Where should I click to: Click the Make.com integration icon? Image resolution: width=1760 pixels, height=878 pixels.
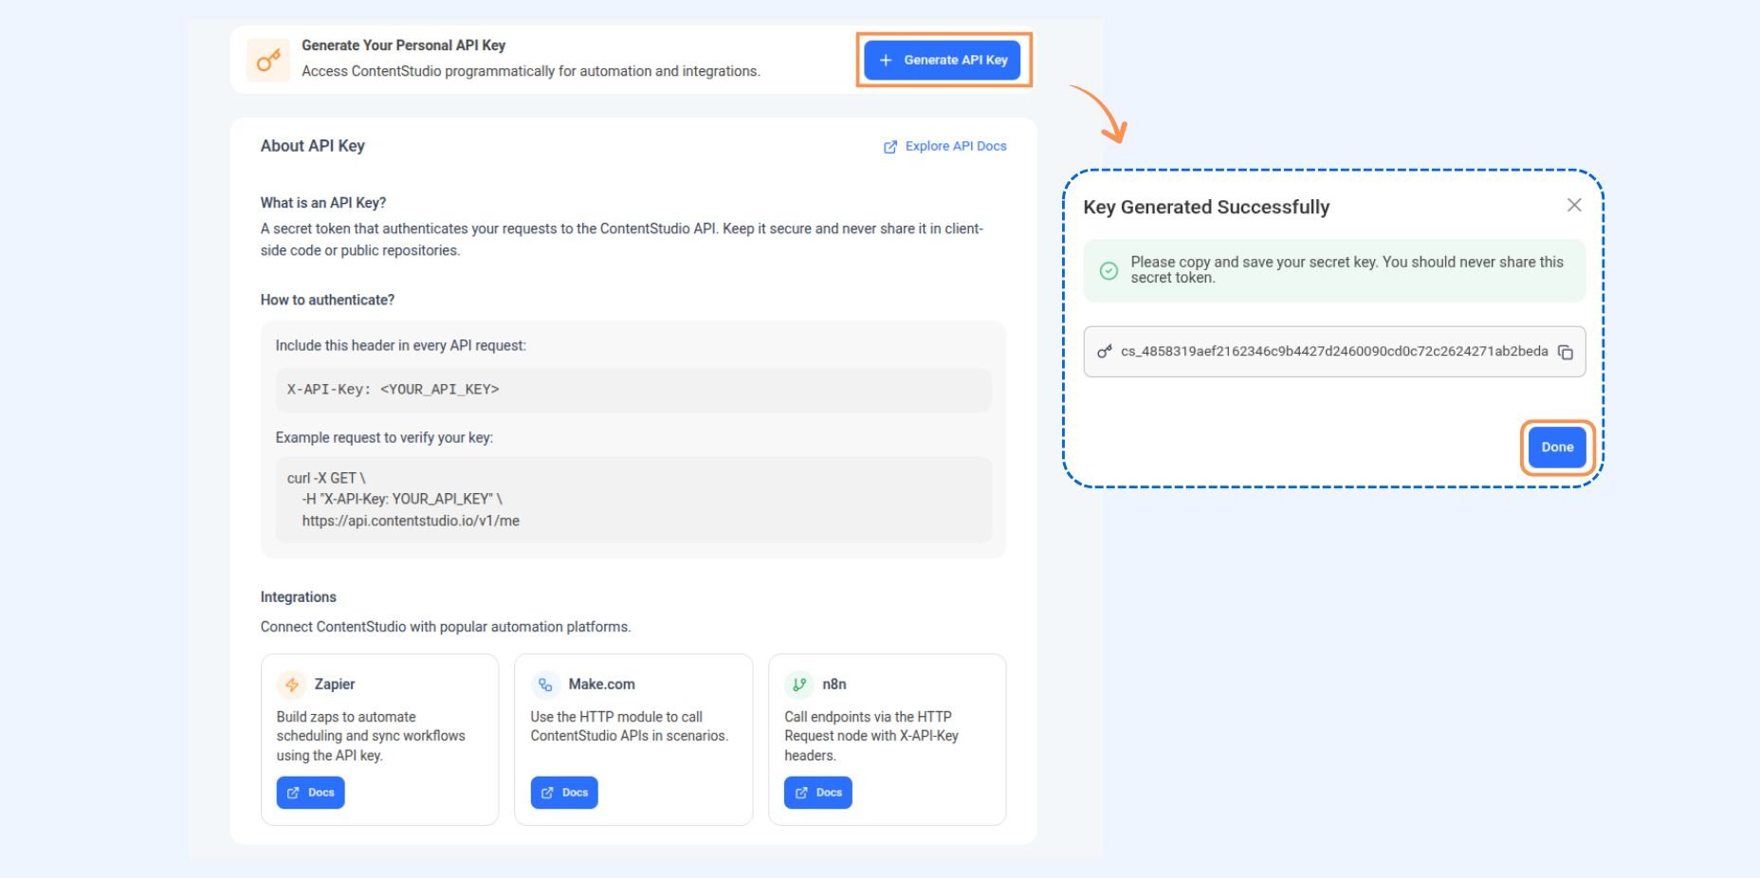tap(545, 685)
